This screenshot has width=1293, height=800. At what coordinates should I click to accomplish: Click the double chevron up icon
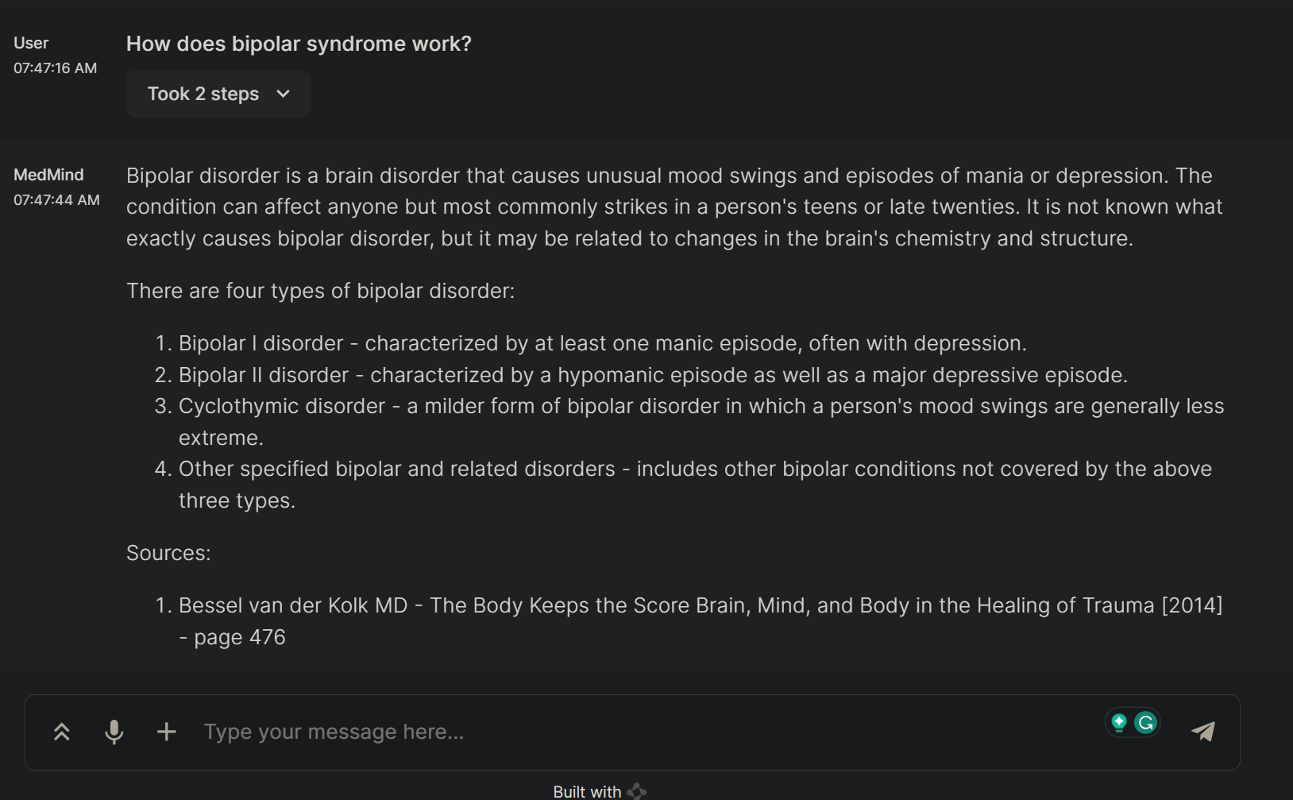tap(62, 732)
